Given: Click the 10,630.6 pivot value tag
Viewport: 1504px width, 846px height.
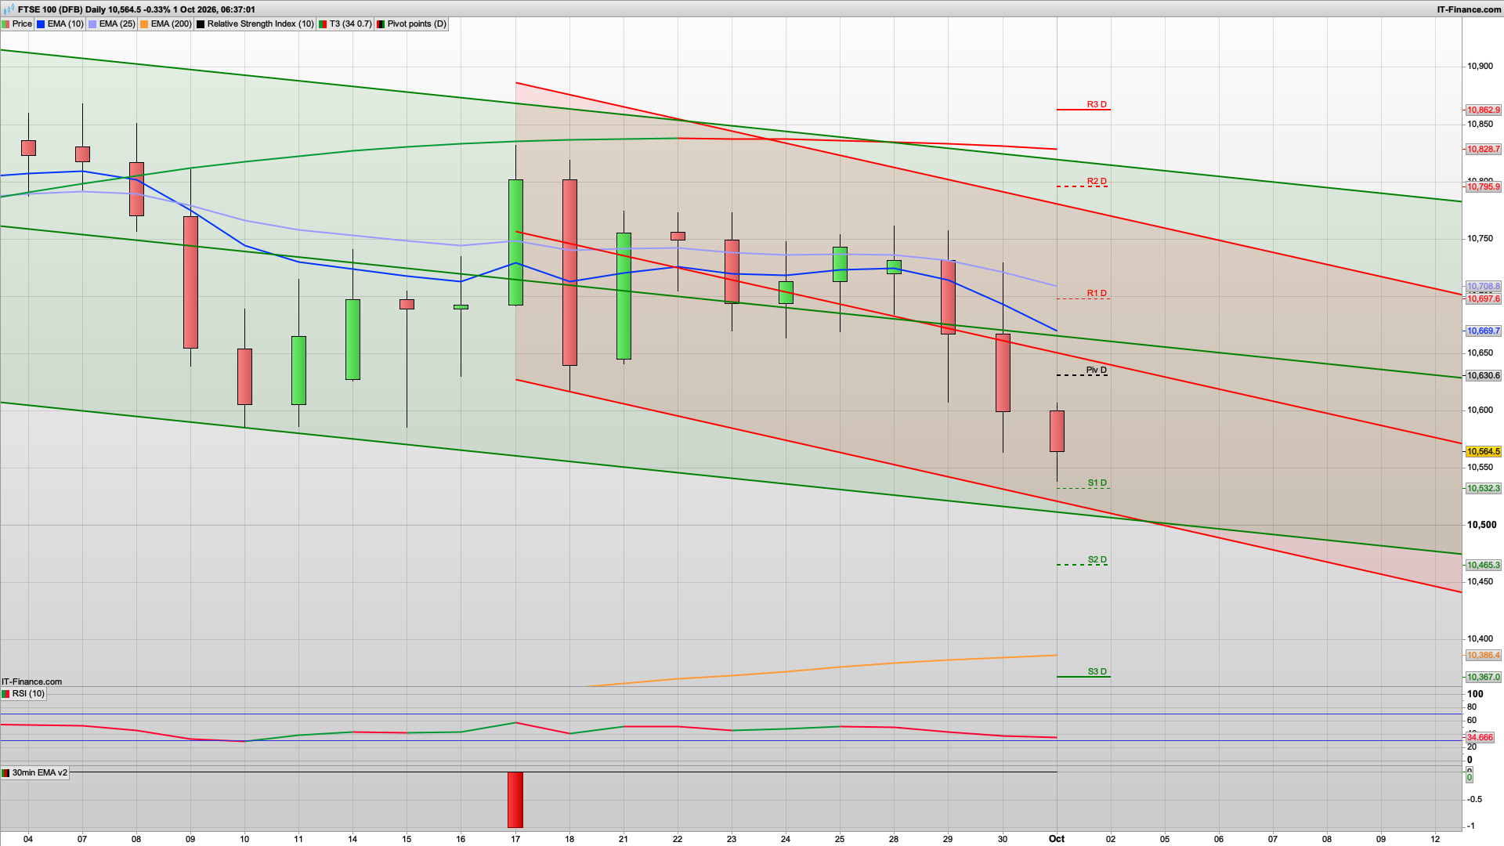Looking at the screenshot, I should click(x=1483, y=376).
